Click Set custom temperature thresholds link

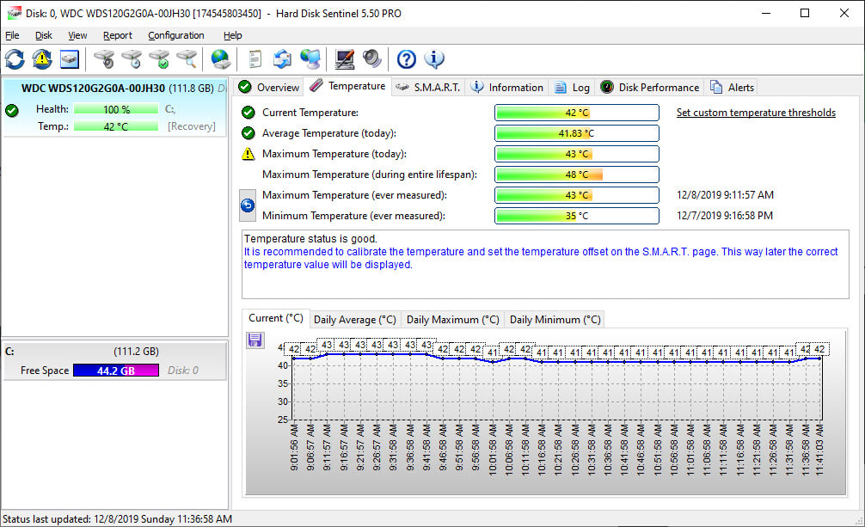(756, 113)
